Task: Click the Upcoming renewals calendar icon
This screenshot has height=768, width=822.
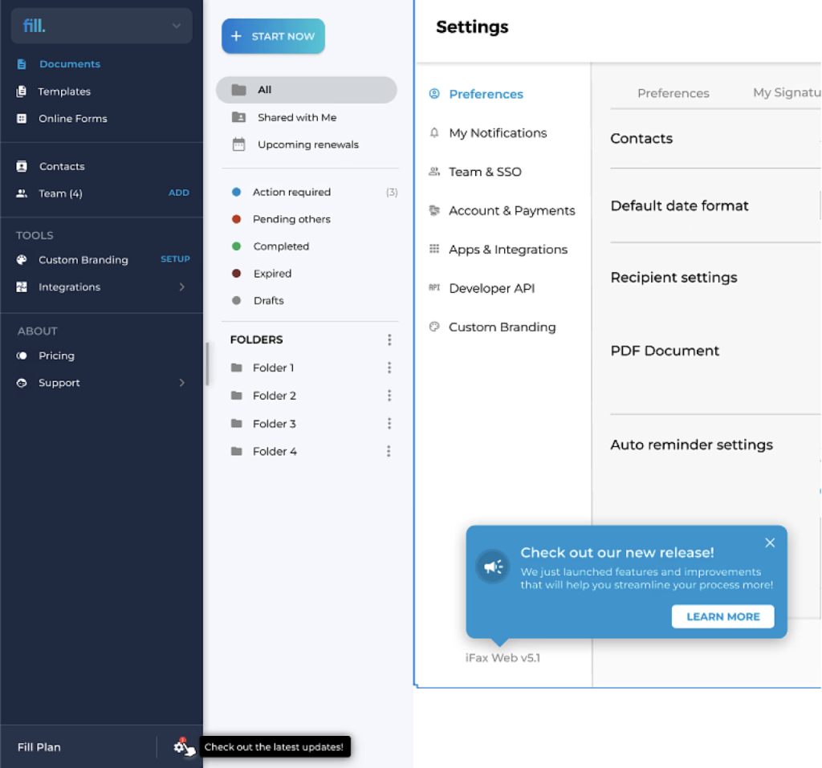Action: point(238,144)
